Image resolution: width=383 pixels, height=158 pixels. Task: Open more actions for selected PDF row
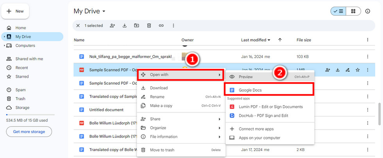click(x=368, y=70)
